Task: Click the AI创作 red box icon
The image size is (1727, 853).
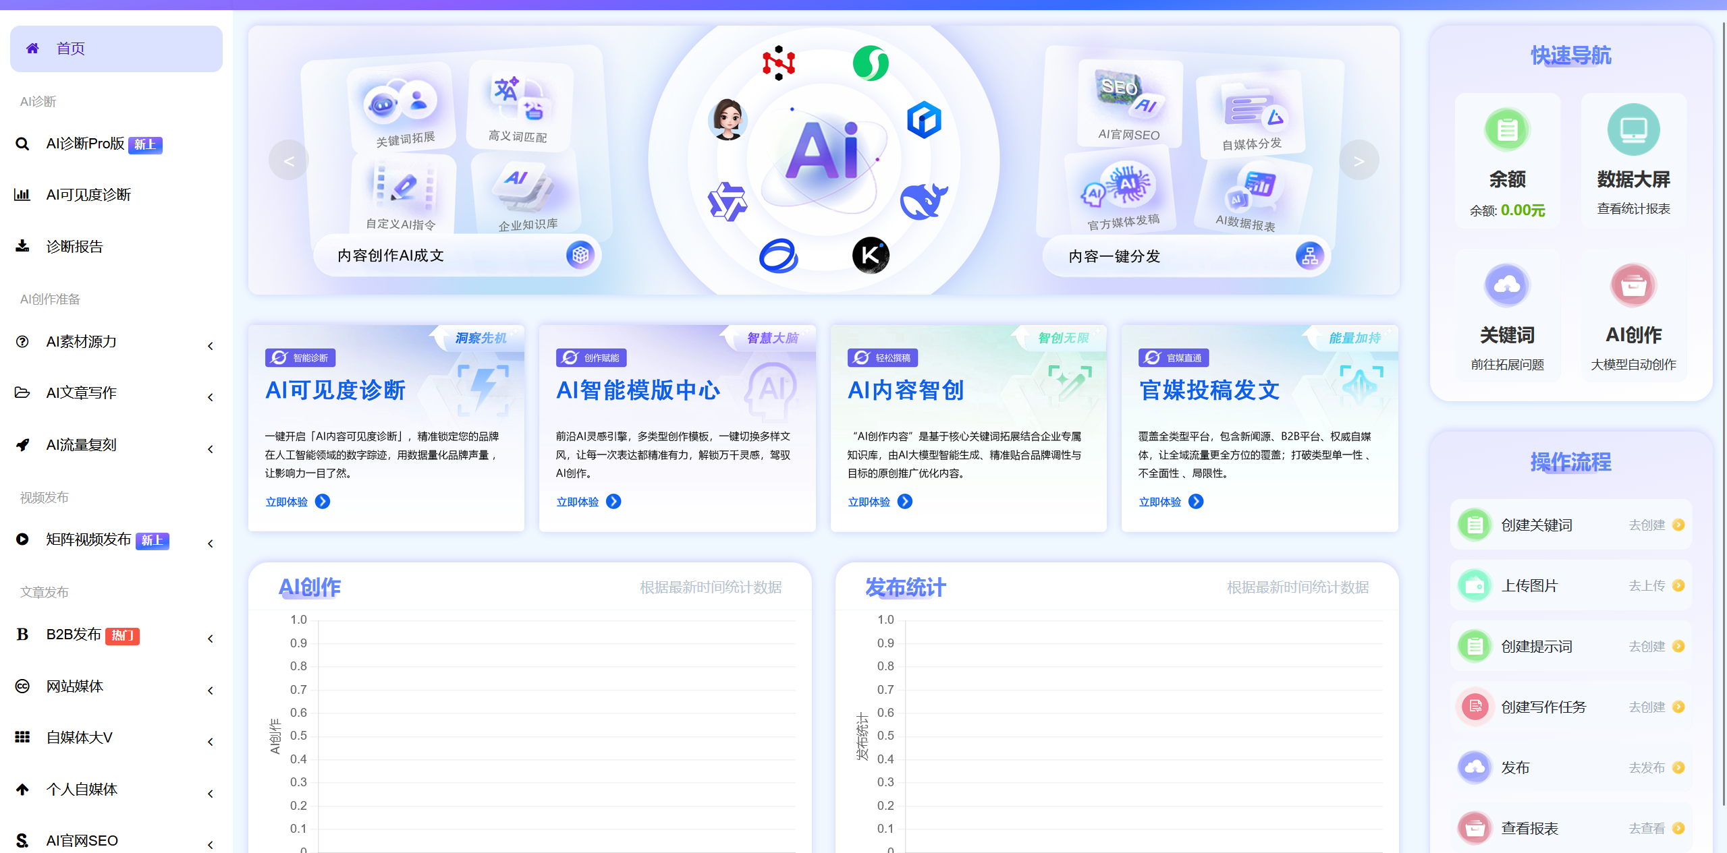Action: (1633, 285)
